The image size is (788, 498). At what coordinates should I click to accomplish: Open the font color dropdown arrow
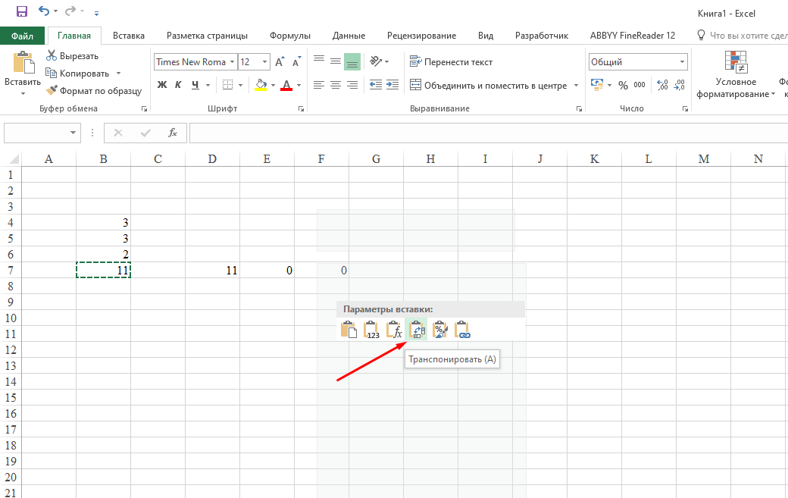[x=299, y=85]
